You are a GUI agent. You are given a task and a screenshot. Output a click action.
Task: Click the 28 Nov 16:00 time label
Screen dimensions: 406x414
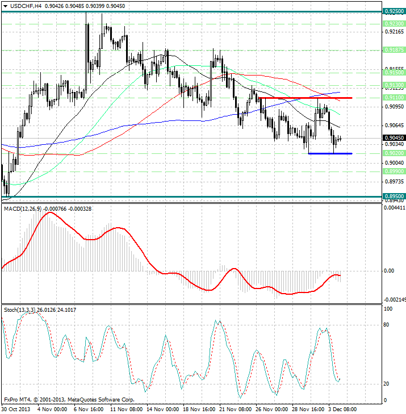pos(308,409)
